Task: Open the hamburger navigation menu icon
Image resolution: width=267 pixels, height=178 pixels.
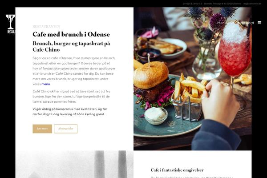Action: (259, 23)
